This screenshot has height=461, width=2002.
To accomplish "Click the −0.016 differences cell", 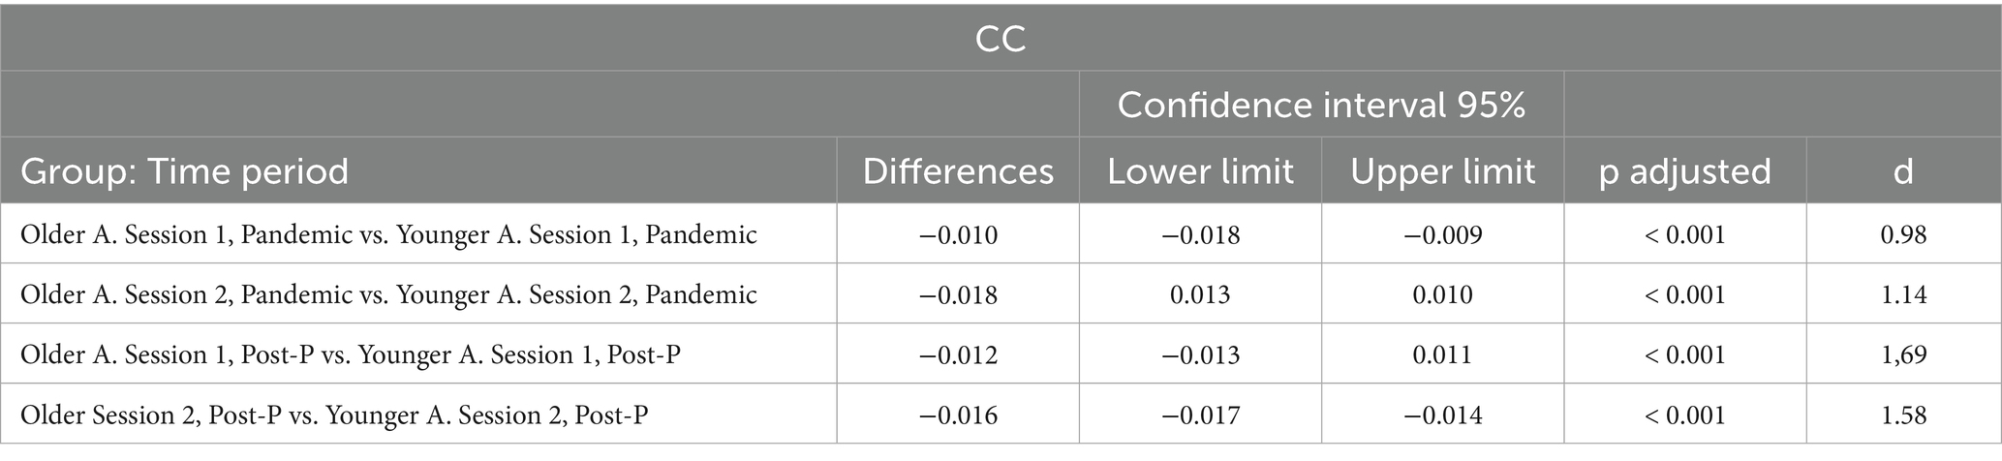I will (958, 415).
